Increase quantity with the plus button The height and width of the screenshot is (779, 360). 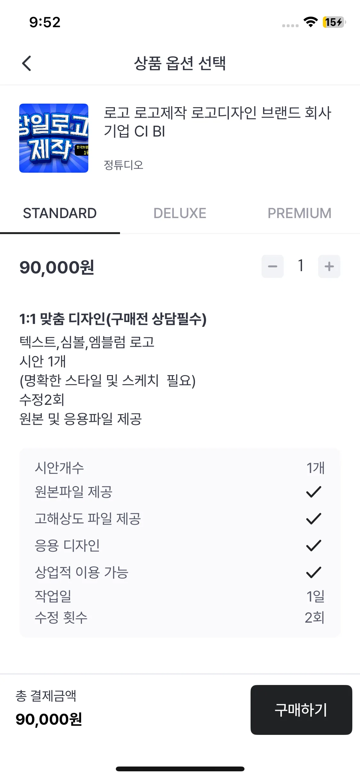click(x=329, y=266)
